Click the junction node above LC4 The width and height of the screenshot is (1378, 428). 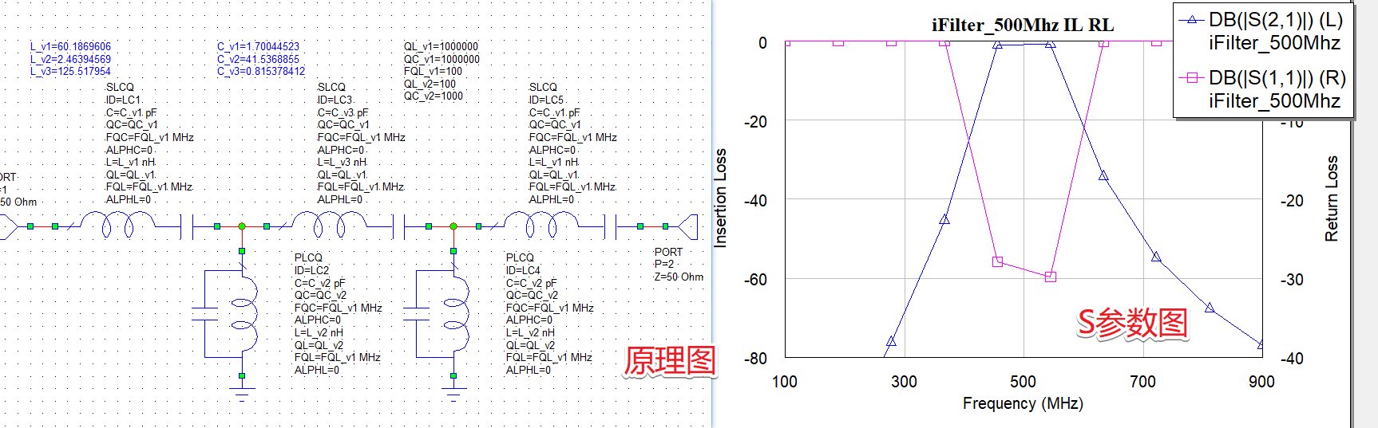[x=453, y=226]
